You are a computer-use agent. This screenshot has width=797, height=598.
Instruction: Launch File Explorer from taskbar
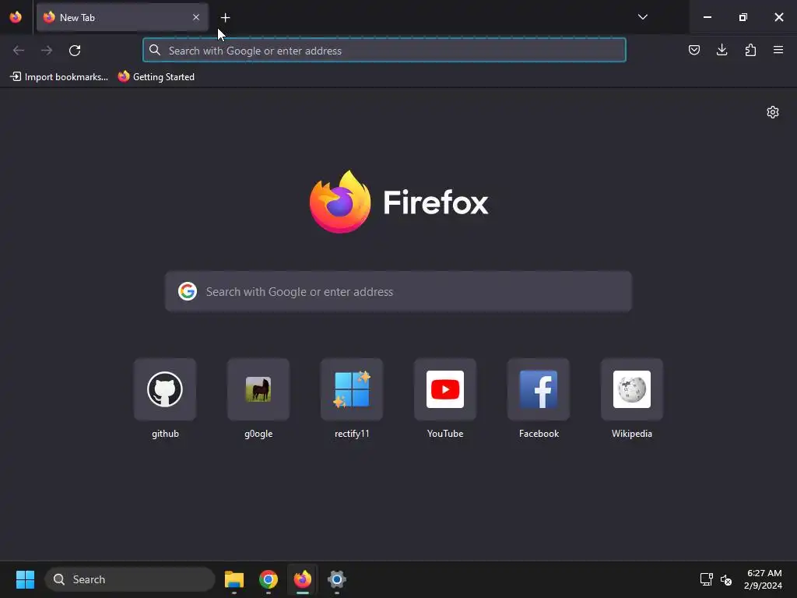pos(234,579)
